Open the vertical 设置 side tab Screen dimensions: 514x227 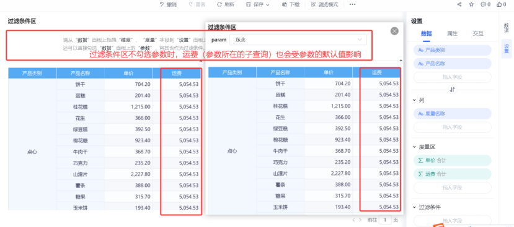[x=507, y=48]
